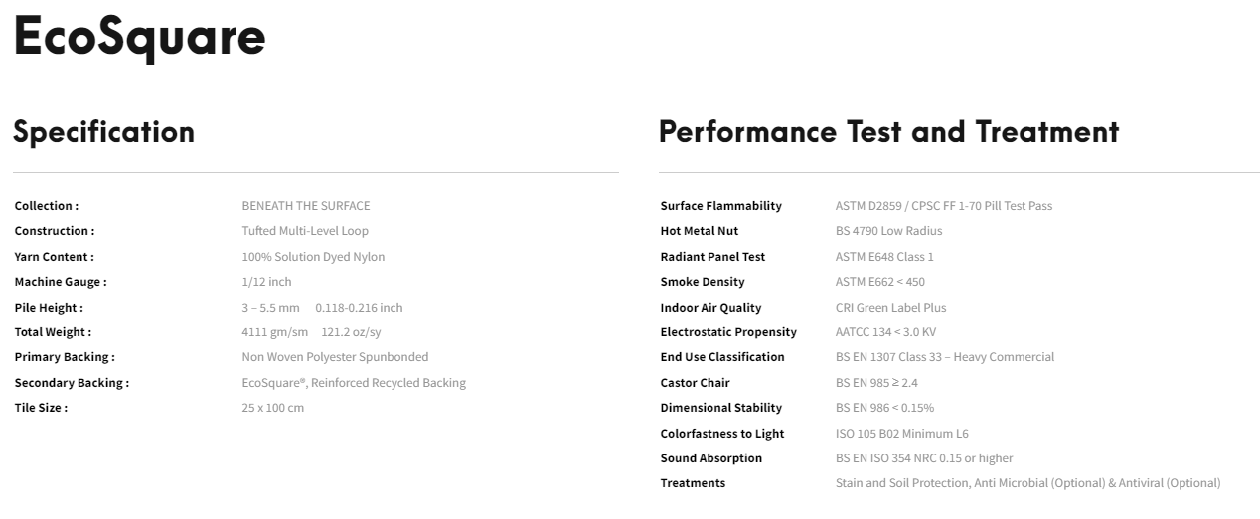Select the pile height 3 – 5.5 mm value
The image size is (1260, 519).
(x=270, y=308)
